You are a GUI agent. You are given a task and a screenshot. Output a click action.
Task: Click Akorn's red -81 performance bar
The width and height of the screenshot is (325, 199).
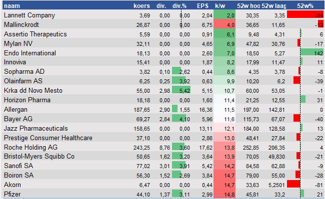click(293, 184)
